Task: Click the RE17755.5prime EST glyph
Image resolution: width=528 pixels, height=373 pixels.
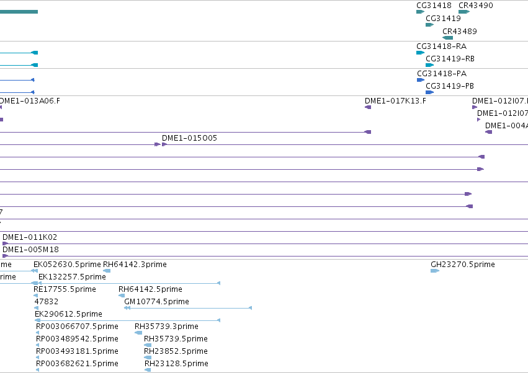Action: point(36,296)
